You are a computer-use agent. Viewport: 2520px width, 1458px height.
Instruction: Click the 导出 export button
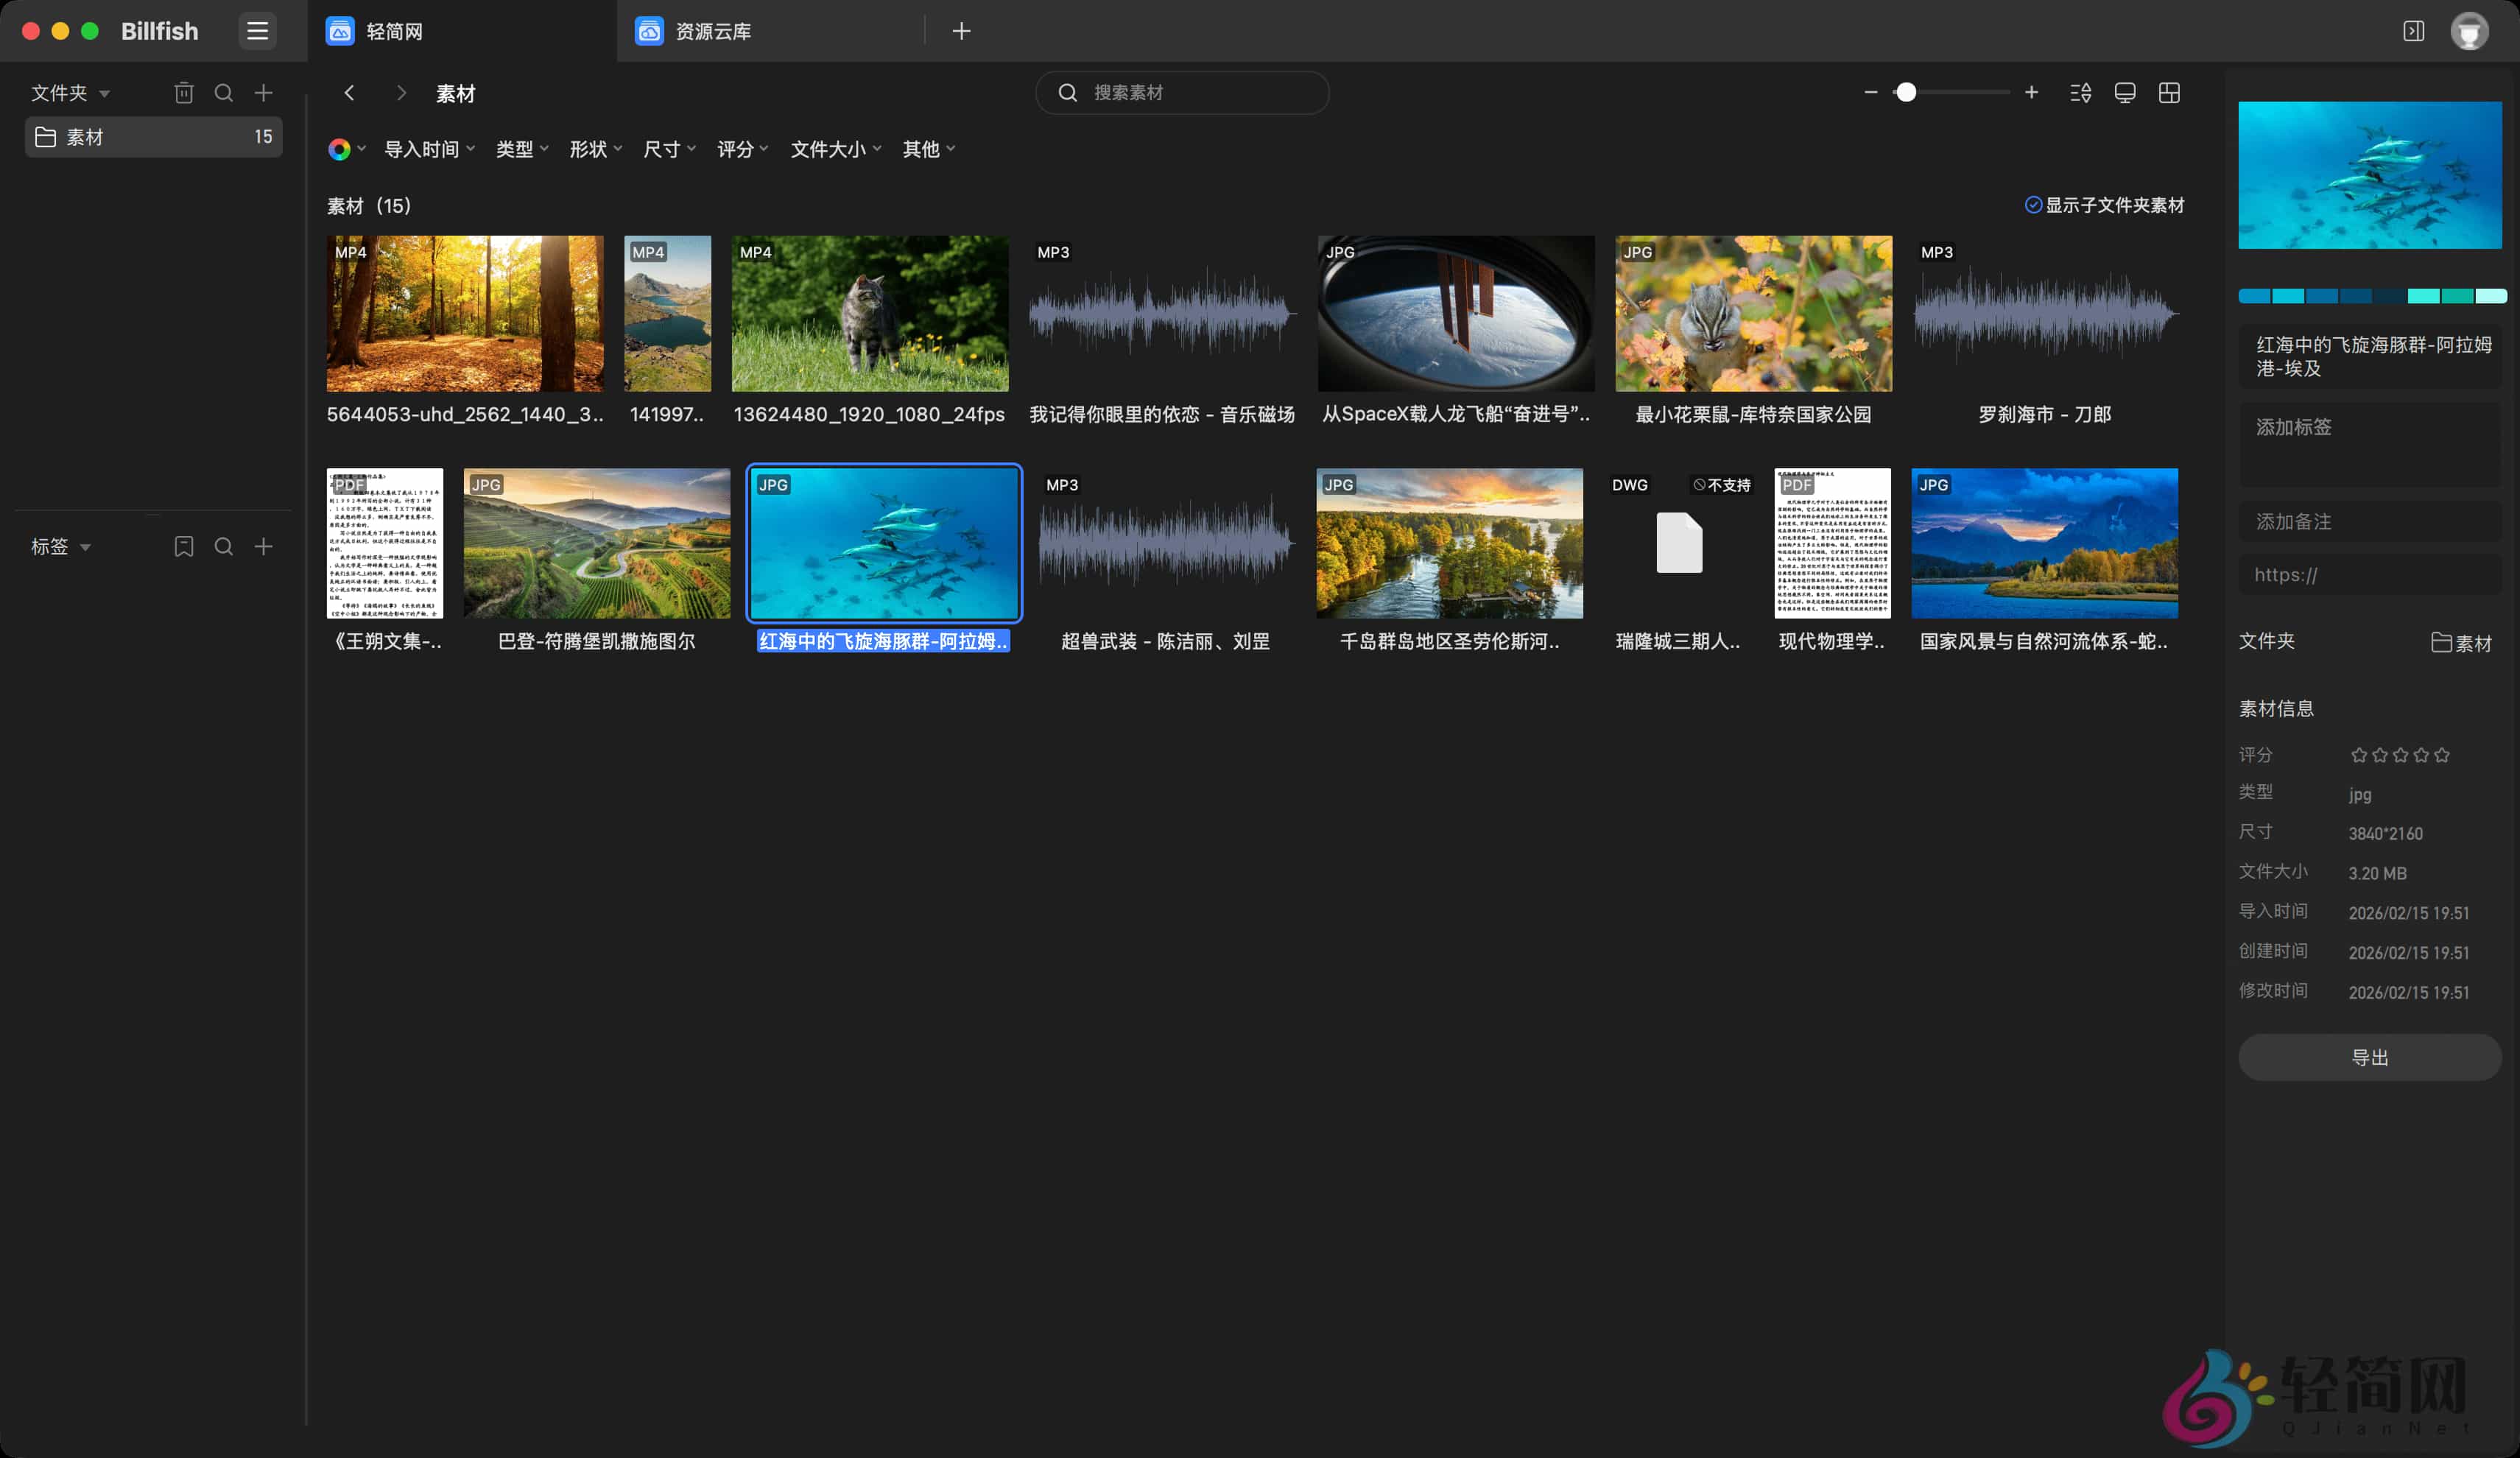(2369, 1057)
